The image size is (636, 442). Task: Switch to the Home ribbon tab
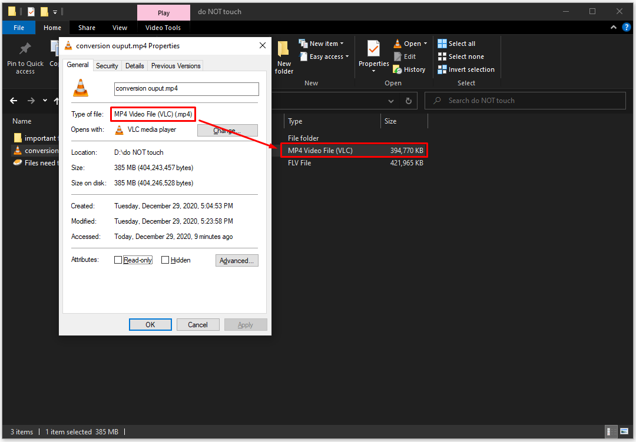[52, 28]
